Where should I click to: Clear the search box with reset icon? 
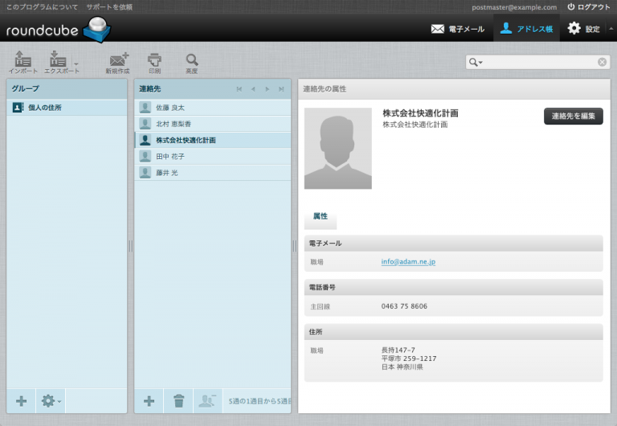click(x=602, y=62)
